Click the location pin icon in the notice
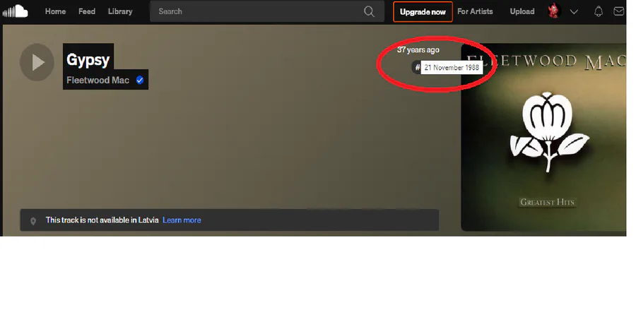This screenshot has width=636, height=322. tap(33, 220)
